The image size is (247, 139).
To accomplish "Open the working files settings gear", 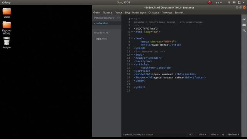I will coord(113,18).
